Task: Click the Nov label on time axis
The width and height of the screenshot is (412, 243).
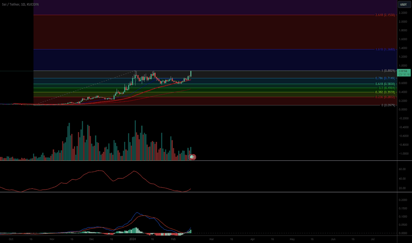Action: tap(52, 239)
